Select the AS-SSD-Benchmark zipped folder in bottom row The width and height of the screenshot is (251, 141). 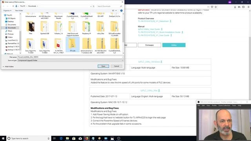click(x=100, y=46)
